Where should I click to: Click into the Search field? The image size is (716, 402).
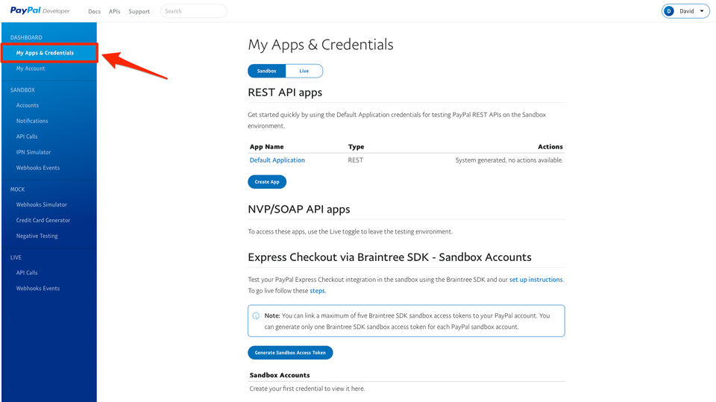click(x=194, y=11)
